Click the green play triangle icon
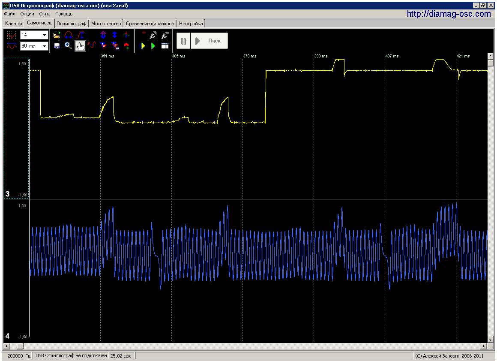This screenshot has height=361, width=497. pyautogui.click(x=153, y=46)
